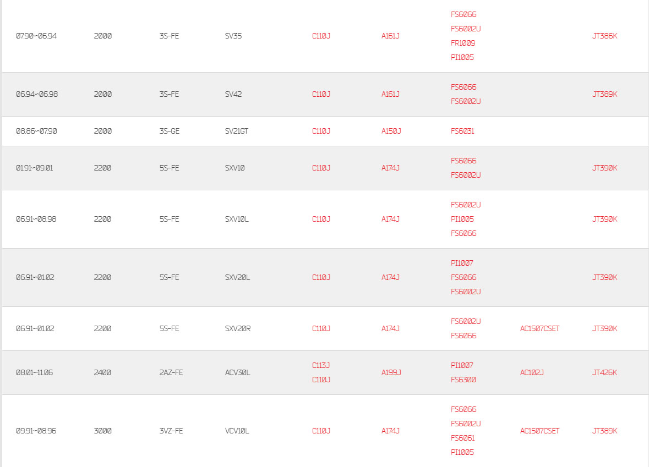
Task: Select FS6031 part number link
Action: [462, 131]
